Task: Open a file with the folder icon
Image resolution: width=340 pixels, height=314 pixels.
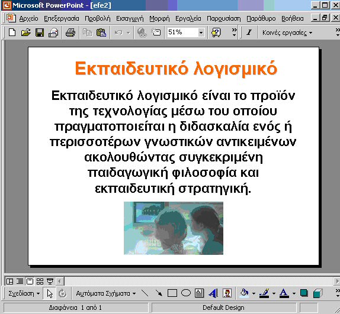Action: [26, 33]
